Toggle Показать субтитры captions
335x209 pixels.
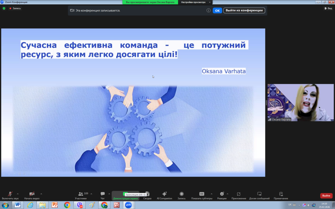[202, 194]
